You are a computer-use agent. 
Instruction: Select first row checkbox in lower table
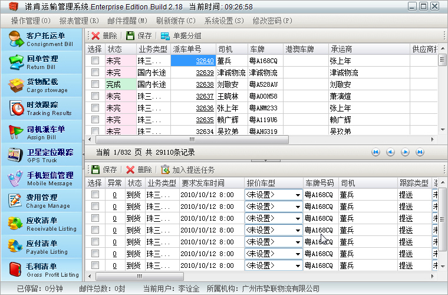point(95,195)
